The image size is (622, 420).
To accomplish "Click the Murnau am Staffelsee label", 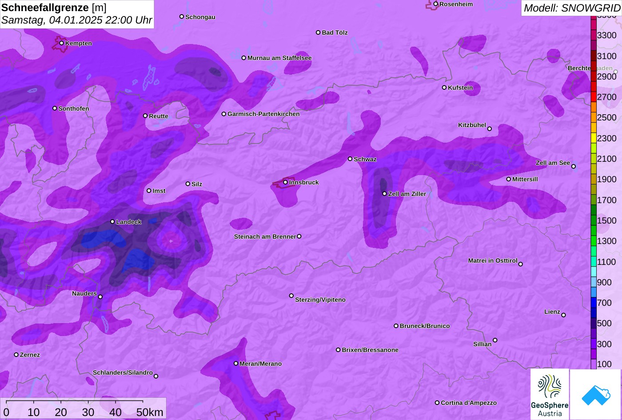I will point(279,58).
